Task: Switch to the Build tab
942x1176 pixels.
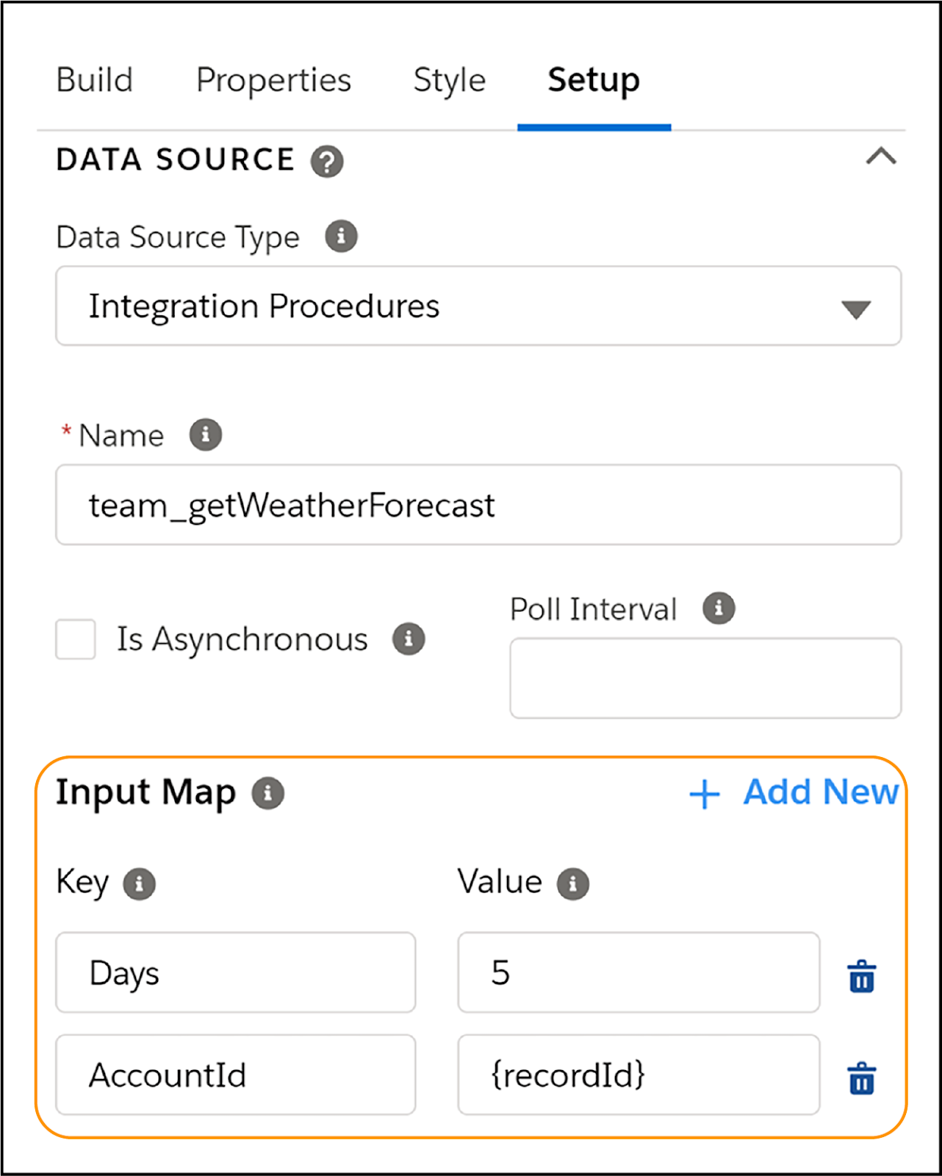Action: pos(95,79)
